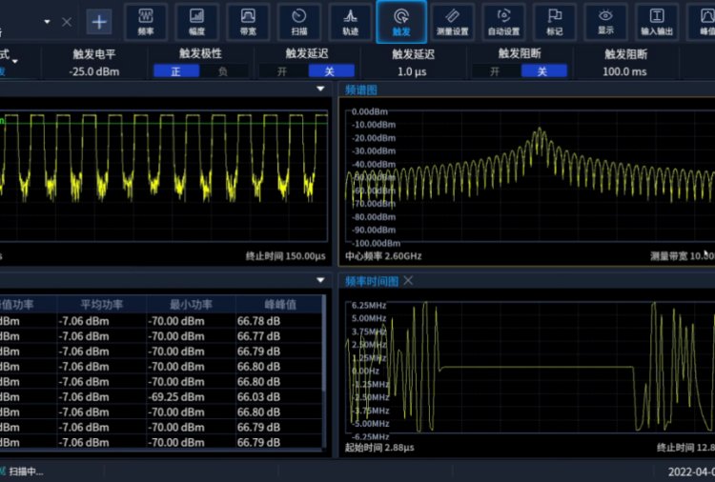Image resolution: width=715 pixels, height=482 pixels.
Task: Click the 起始时间 2.88µs label
Action: tap(379, 448)
